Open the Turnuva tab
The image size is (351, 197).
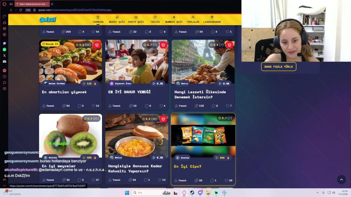point(98,19)
